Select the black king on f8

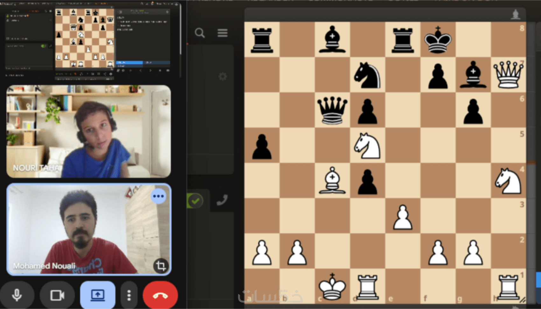[x=438, y=40]
